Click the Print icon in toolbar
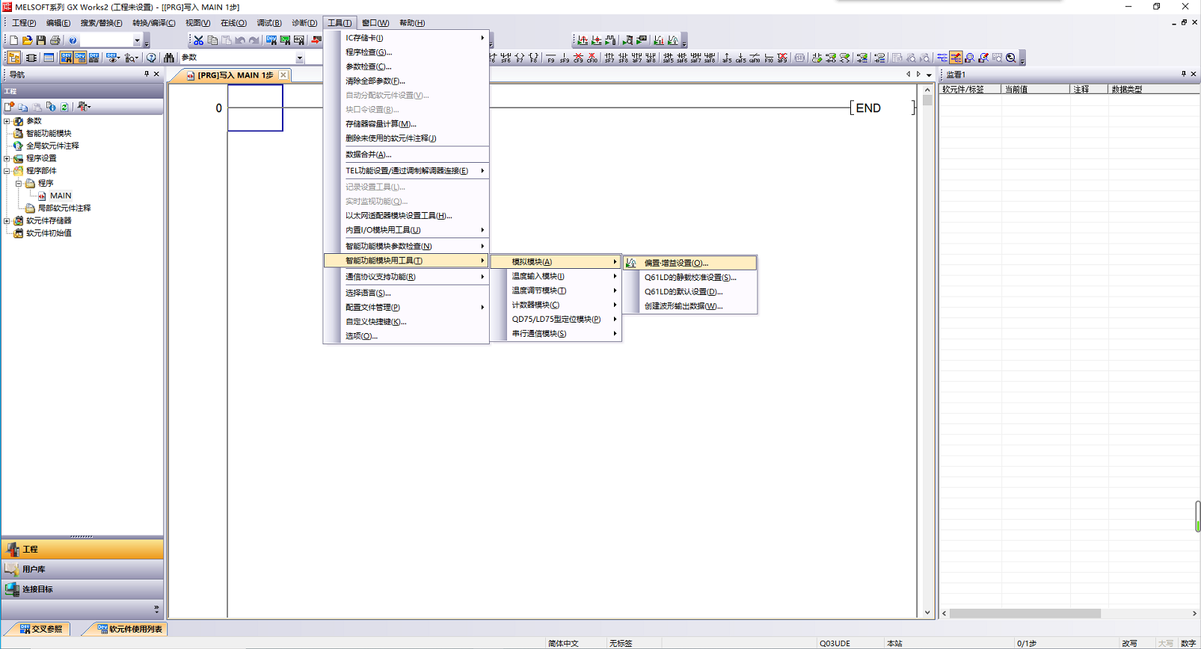The image size is (1201, 649). click(55, 40)
